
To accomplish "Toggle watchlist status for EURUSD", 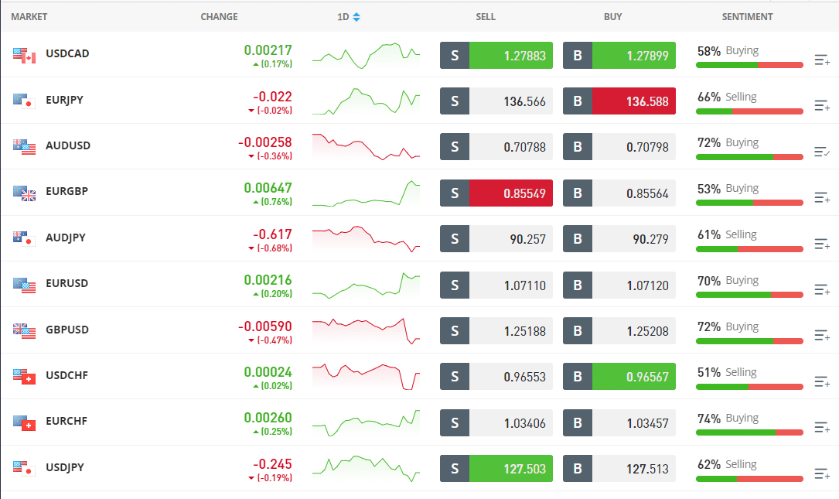I will [x=822, y=289].
